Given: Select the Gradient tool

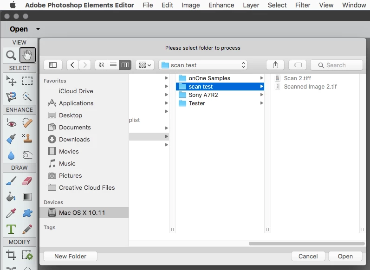Looking at the screenshot, I should pos(27,197).
